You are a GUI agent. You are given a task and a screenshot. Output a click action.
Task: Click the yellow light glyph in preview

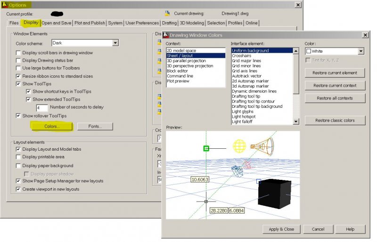(x=240, y=145)
